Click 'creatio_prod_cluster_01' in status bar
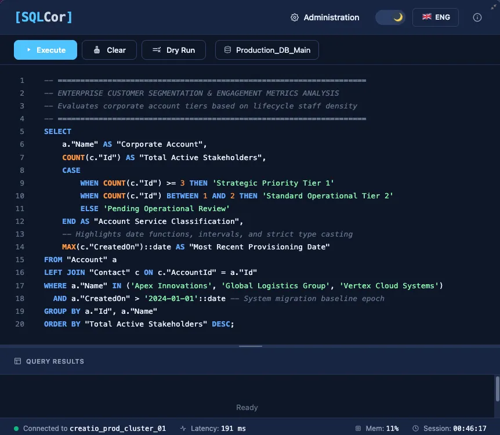The image size is (500, 435). [118, 428]
